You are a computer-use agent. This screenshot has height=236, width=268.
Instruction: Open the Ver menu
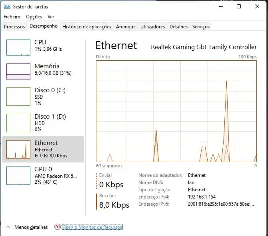coord(51,17)
